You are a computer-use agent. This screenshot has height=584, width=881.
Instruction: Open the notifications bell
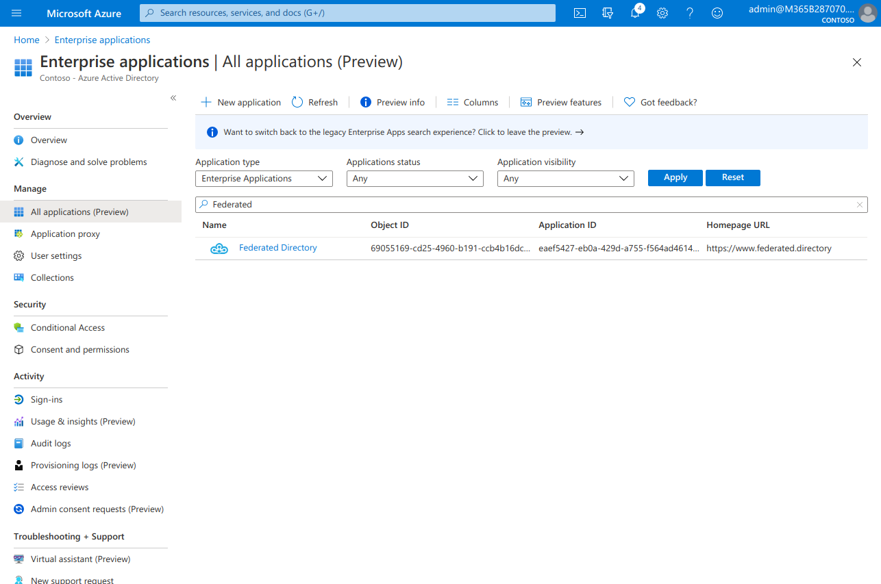tap(634, 13)
